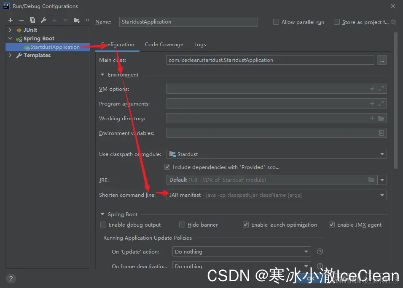Select StartdustApplication in configuration tree
This screenshot has width=403, height=288.
48,47
